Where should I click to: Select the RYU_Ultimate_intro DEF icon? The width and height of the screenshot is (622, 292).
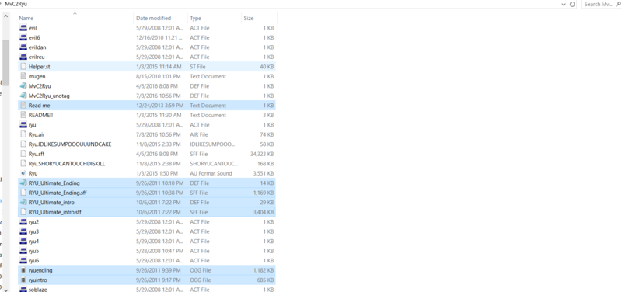click(x=23, y=203)
